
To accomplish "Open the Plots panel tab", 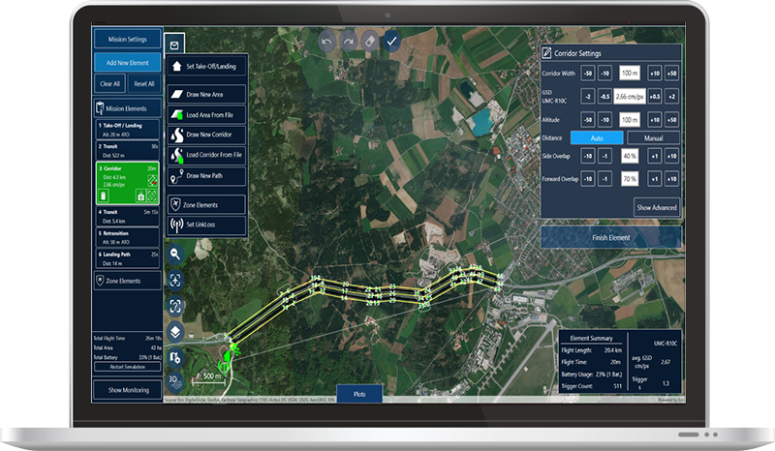I will pyautogui.click(x=359, y=394).
